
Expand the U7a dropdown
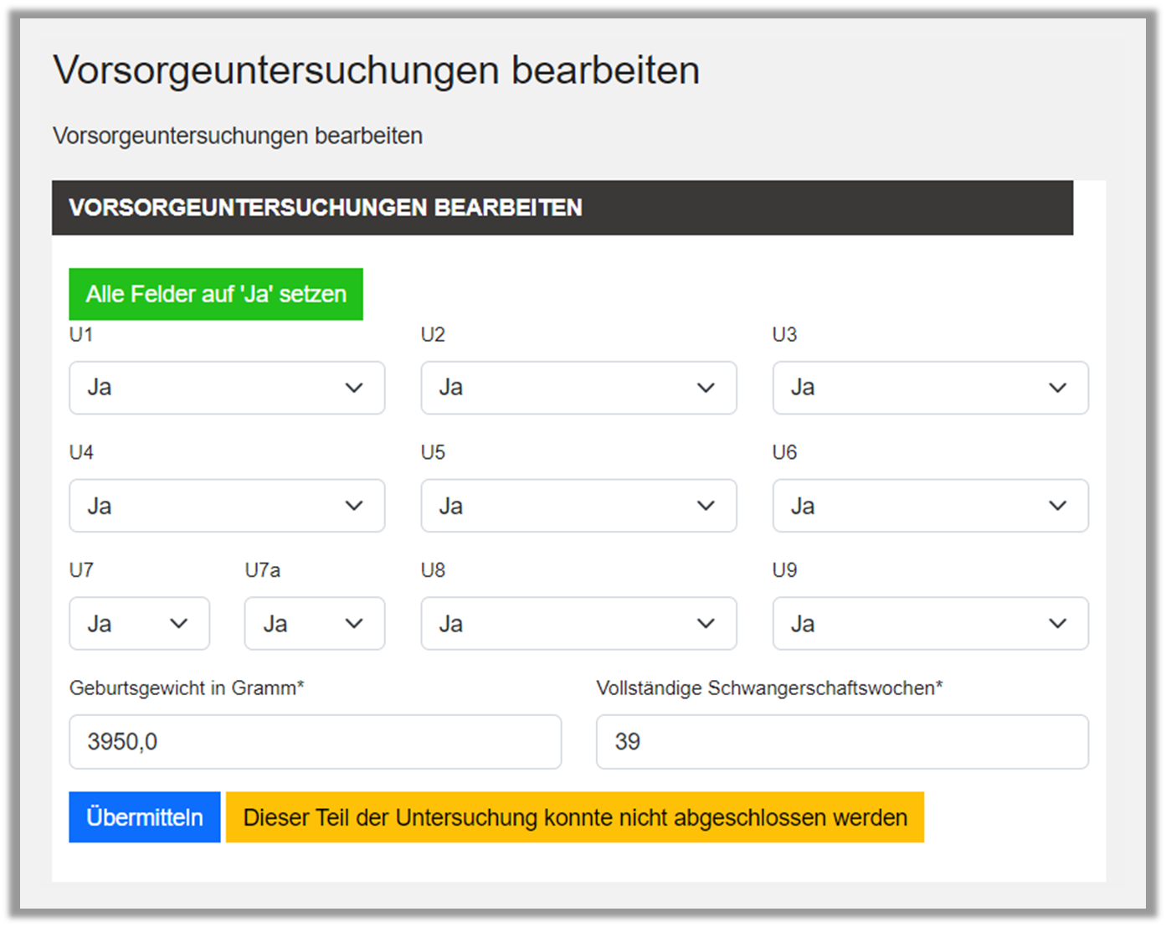pyautogui.click(x=314, y=624)
